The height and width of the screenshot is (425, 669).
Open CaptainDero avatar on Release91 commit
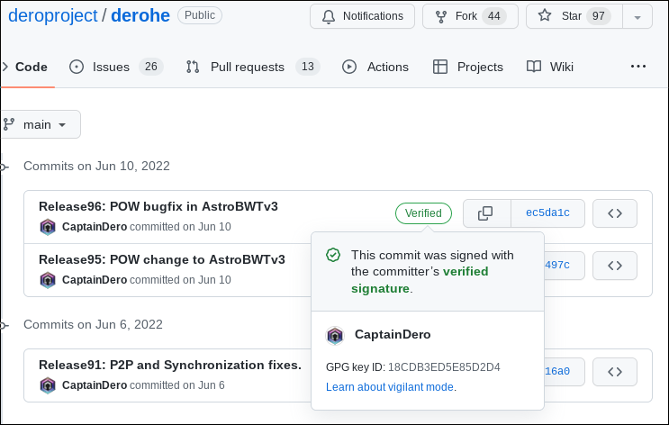coord(48,385)
